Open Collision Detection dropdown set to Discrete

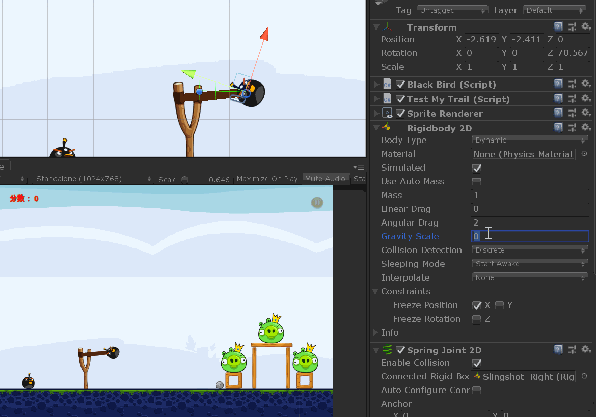pyautogui.click(x=530, y=250)
